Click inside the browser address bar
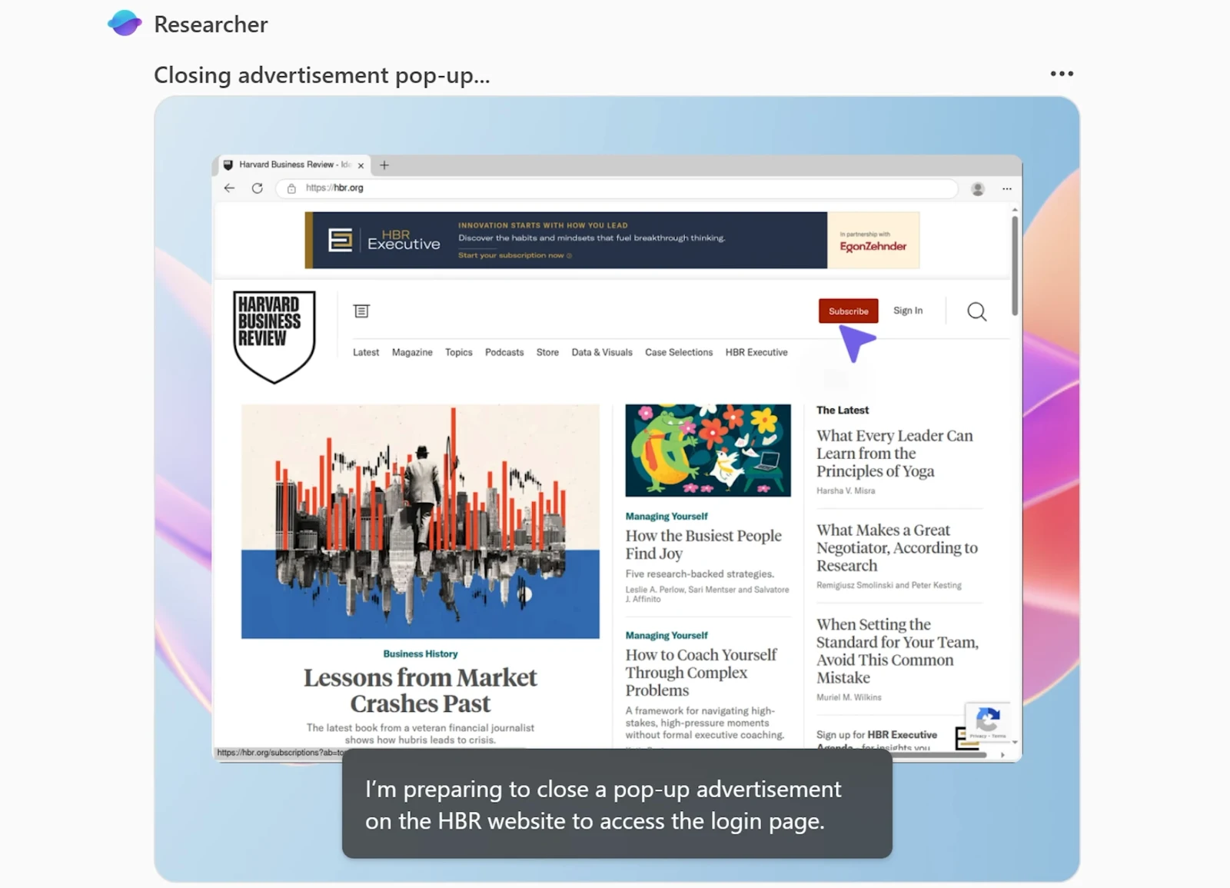This screenshot has width=1230, height=888. point(538,188)
